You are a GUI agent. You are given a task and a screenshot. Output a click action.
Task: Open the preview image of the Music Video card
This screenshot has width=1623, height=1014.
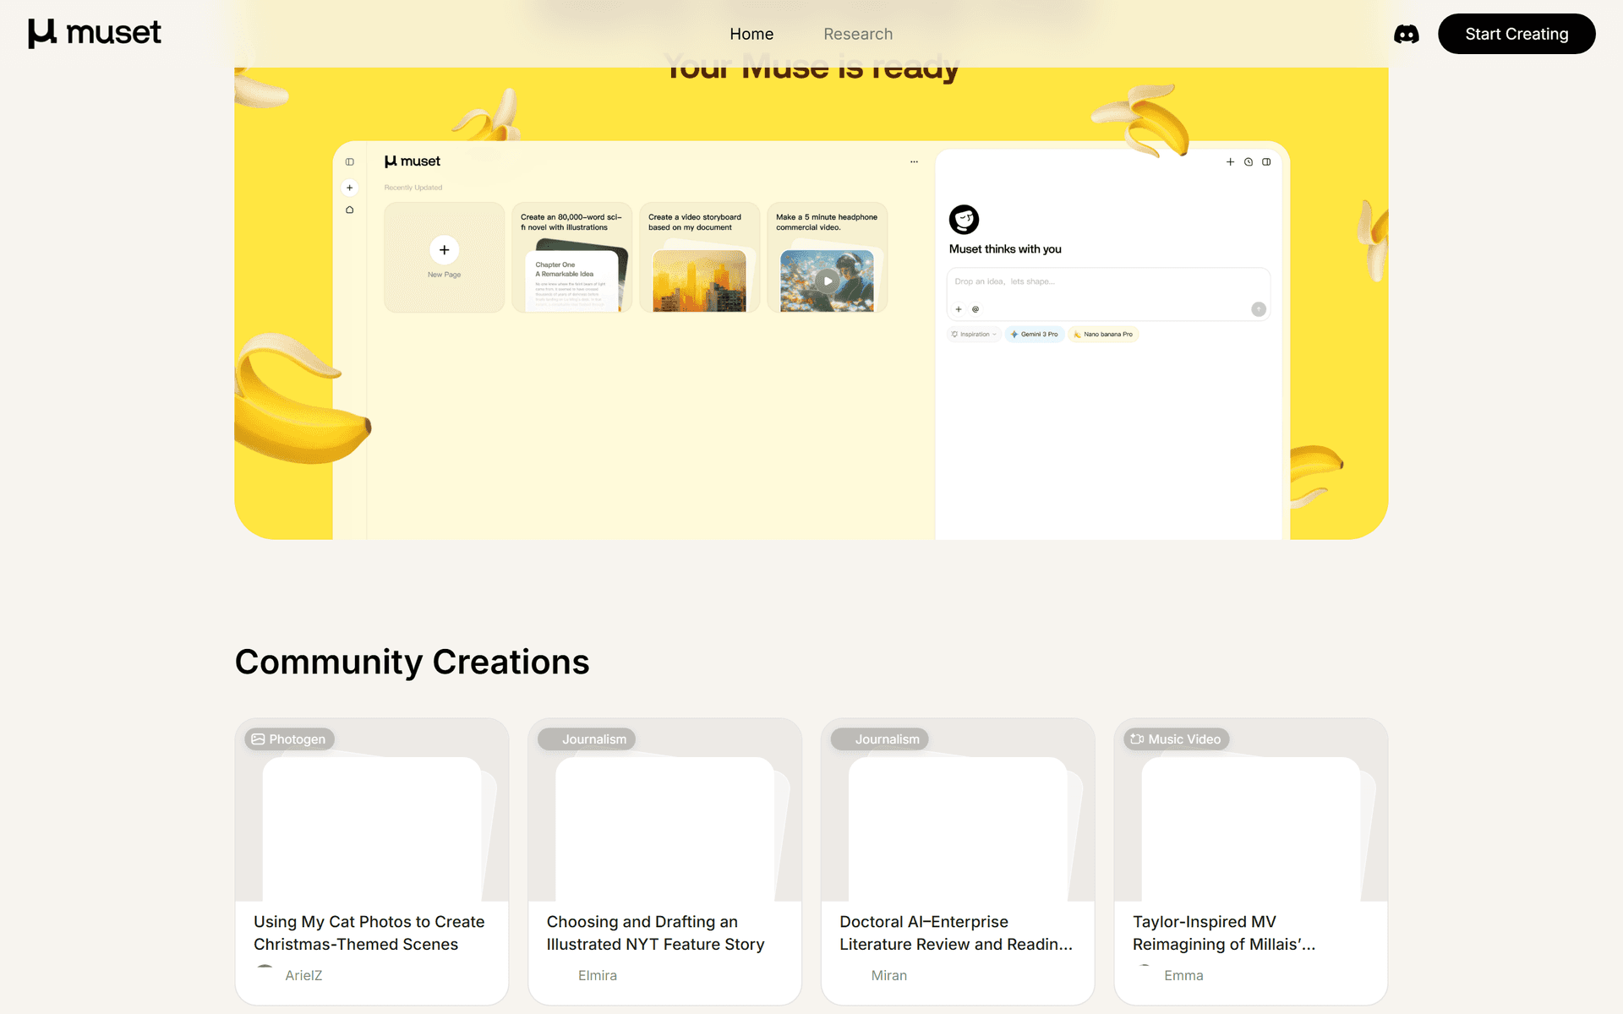point(1251,829)
